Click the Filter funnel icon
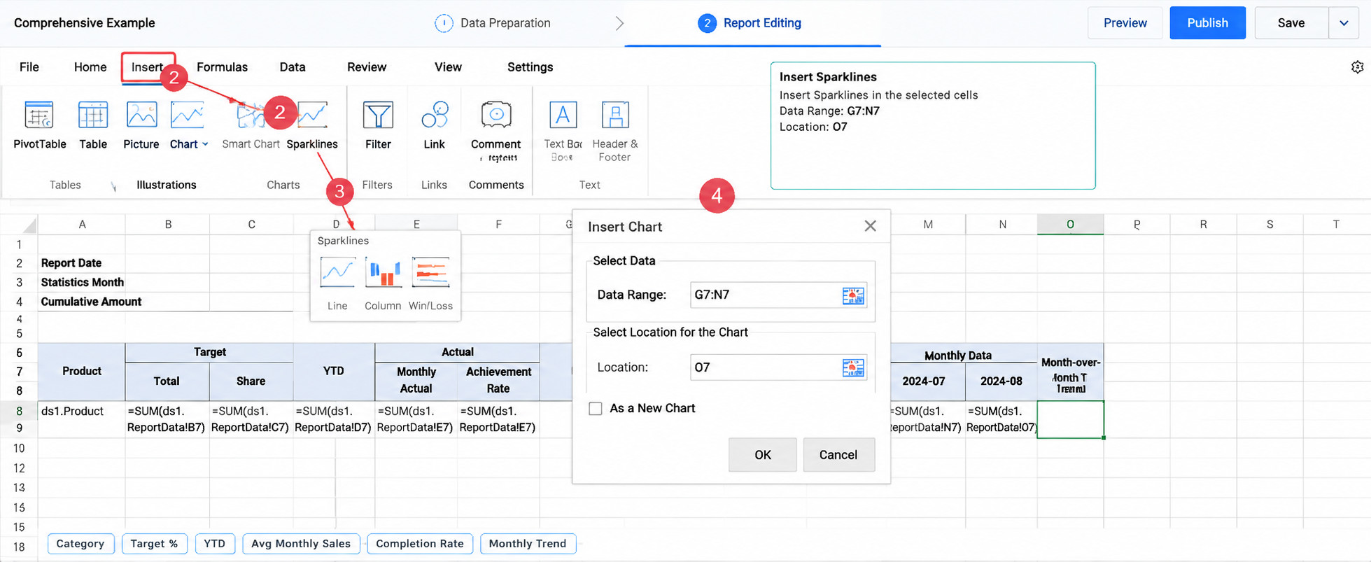The width and height of the screenshot is (1371, 562). tap(378, 115)
